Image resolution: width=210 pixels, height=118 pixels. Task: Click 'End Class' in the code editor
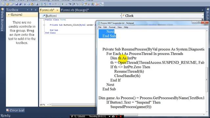pyautogui.click(x=50, y=33)
